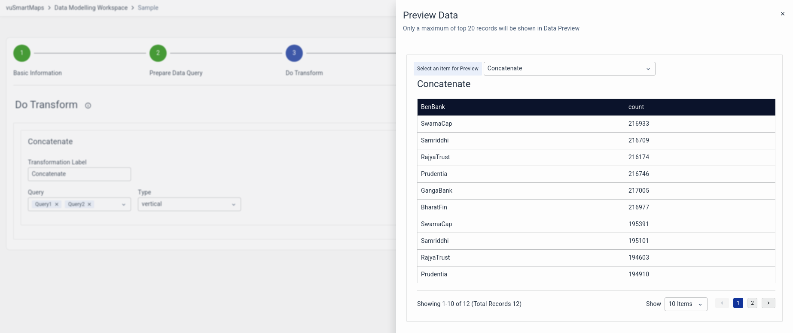The image size is (793, 333).
Task: Remove Query2 tag from Query field
Action: coord(89,204)
